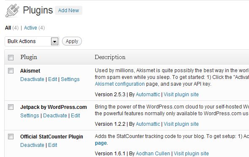Deactivate the Jetpack plugin
This screenshot has height=157, width=249.
(x=55, y=116)
